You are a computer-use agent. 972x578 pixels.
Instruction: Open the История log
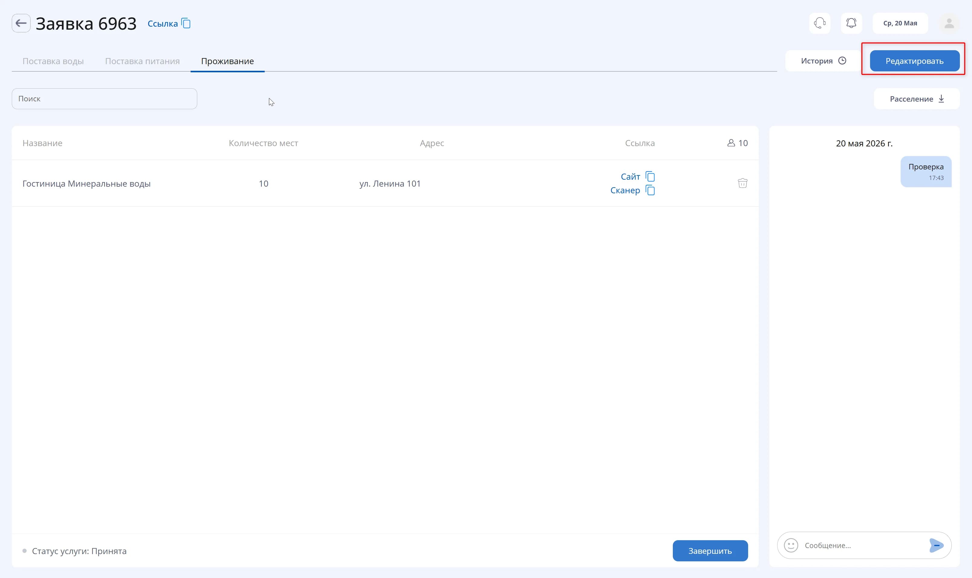tap(823, 61)
